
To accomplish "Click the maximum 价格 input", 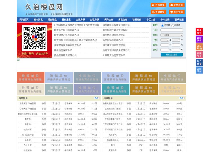I will pos(176,50).
